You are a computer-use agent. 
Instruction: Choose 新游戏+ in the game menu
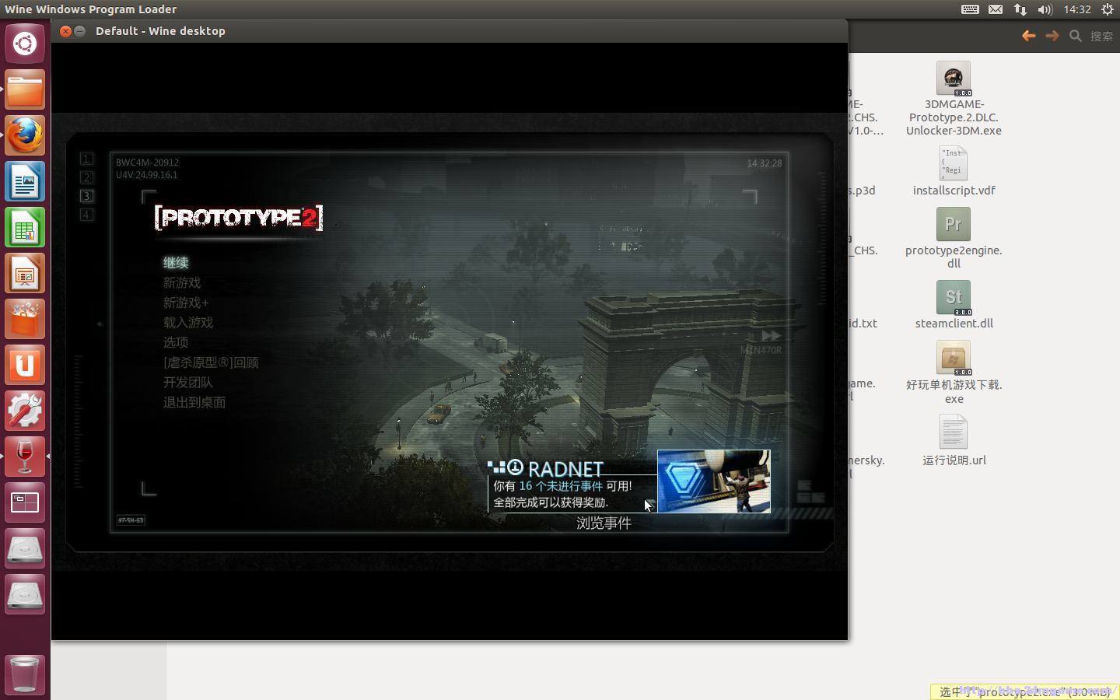point(186,303)
